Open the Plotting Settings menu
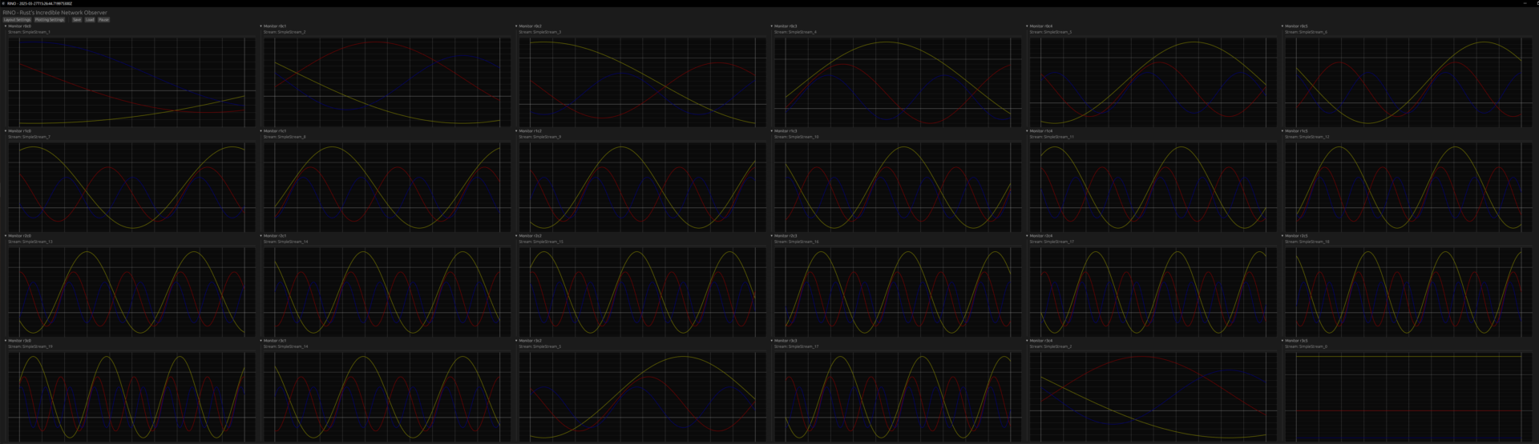The image size is (1539, 444). tap(50, 20)
